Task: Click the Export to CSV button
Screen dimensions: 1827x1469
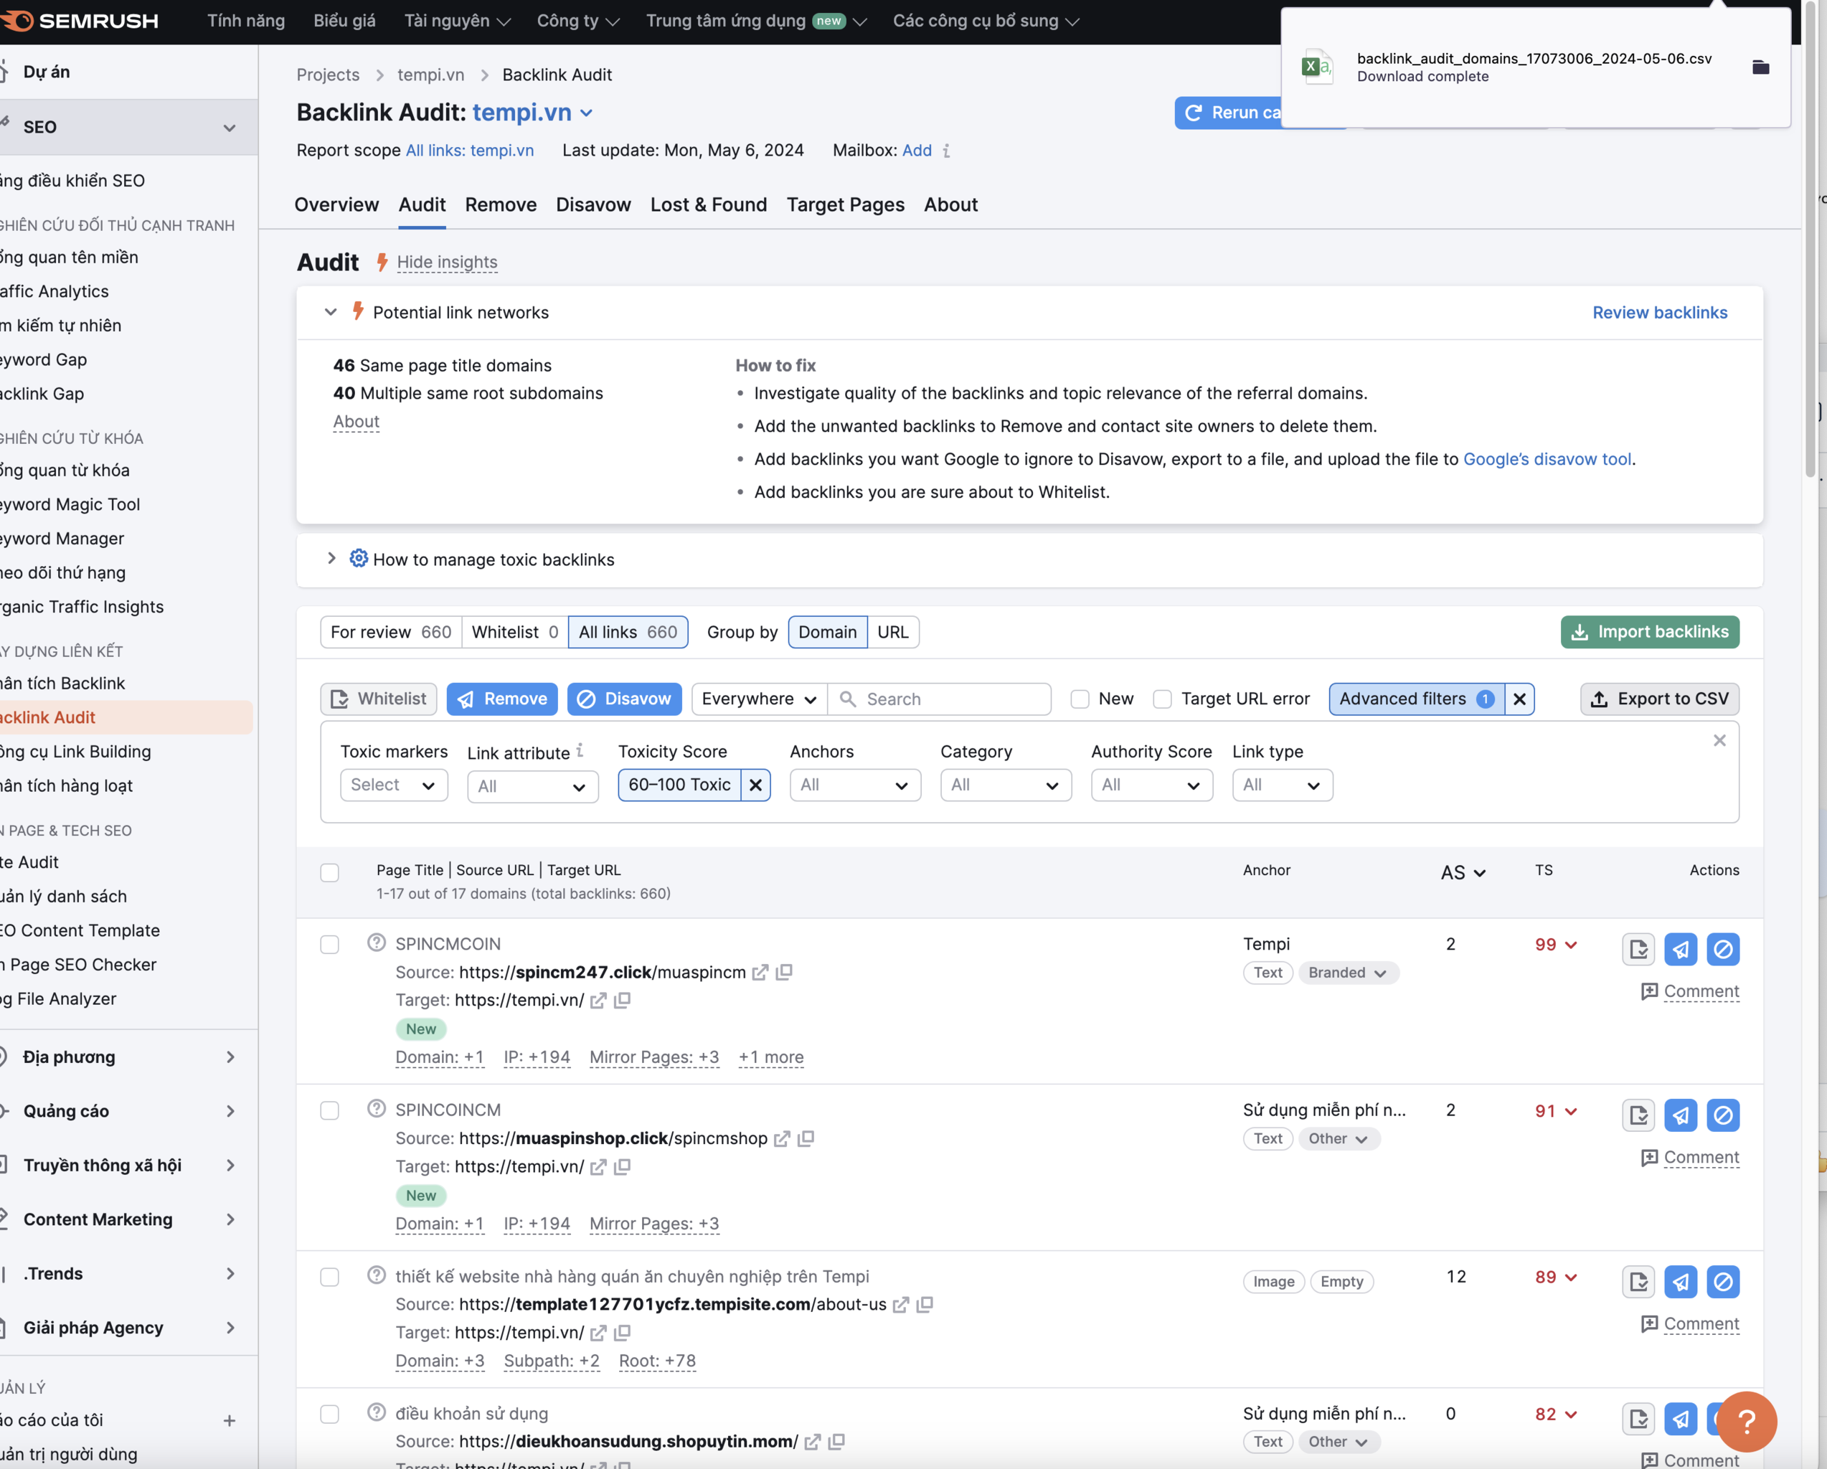Action: [x=1659, y=699]
